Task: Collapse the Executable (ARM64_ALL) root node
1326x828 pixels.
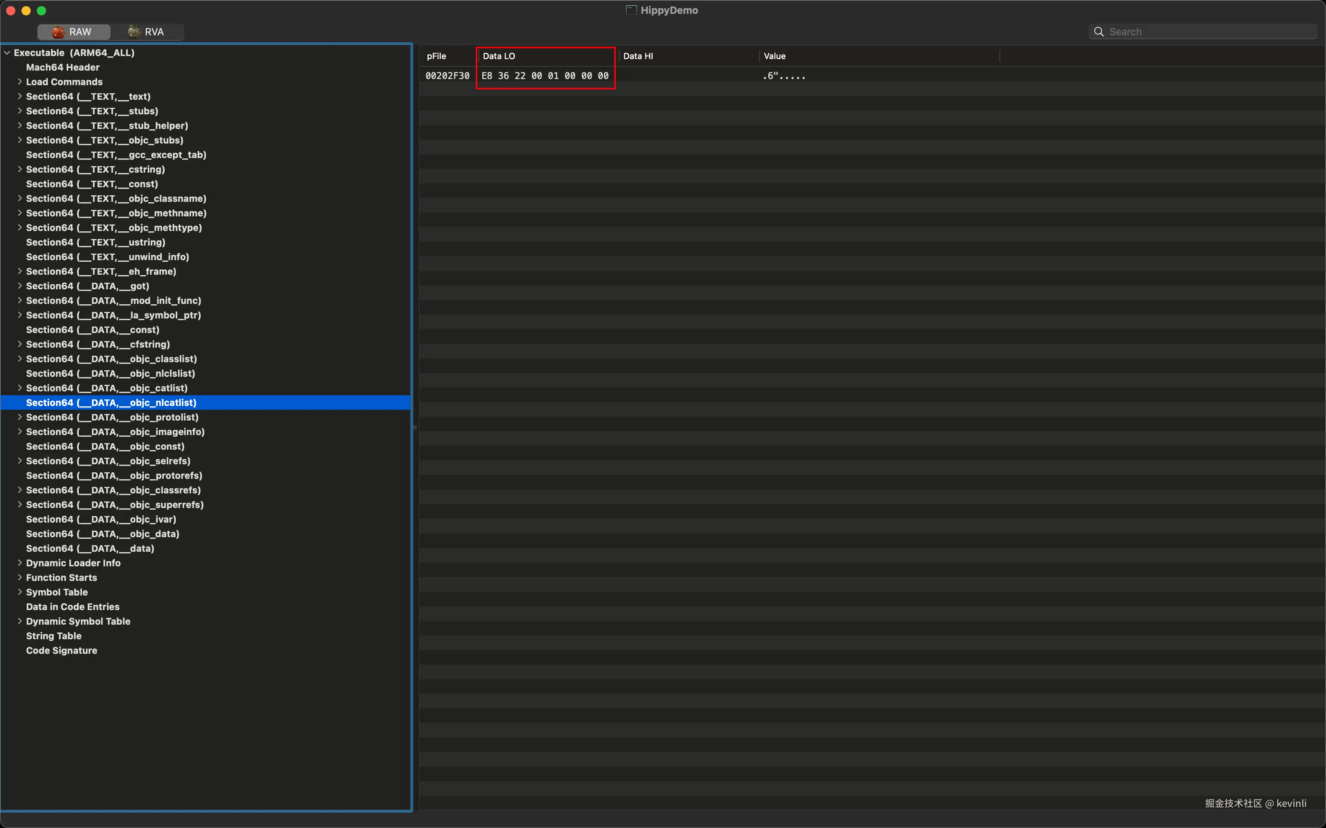Action: (x=7, y=53)
